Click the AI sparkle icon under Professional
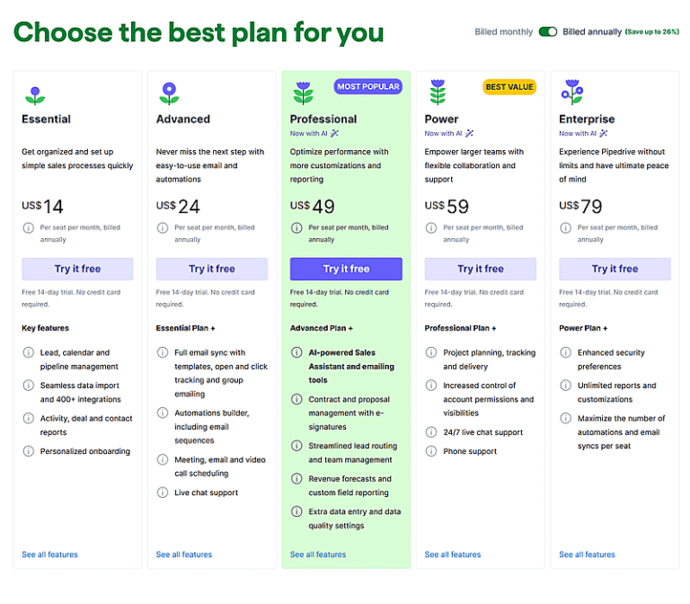Screen dimensions: 690x604 tap(334, 134)
